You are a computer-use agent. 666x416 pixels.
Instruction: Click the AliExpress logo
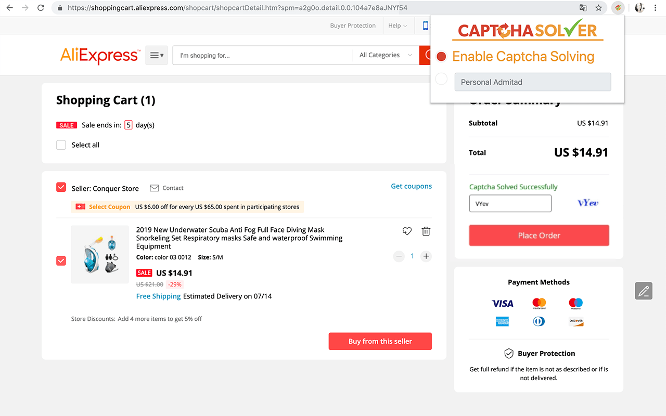[100, 55]
